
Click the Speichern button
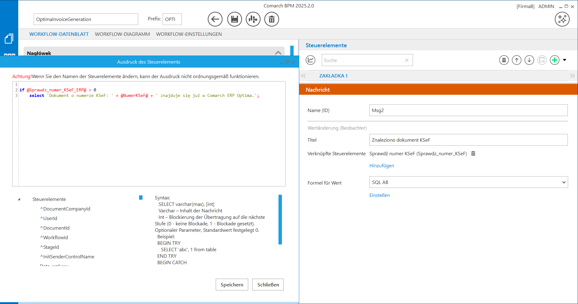click(232, 285)
